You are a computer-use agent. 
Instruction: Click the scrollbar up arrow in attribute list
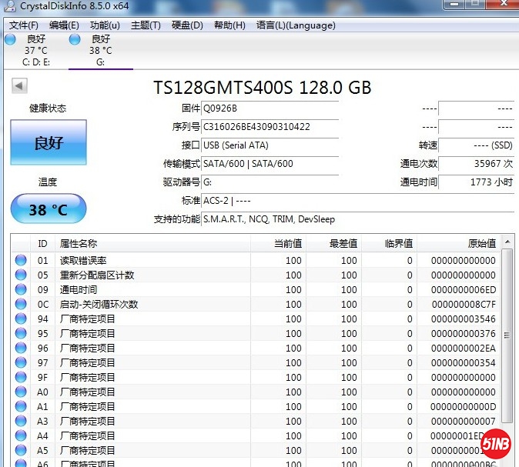coord(507,243)
